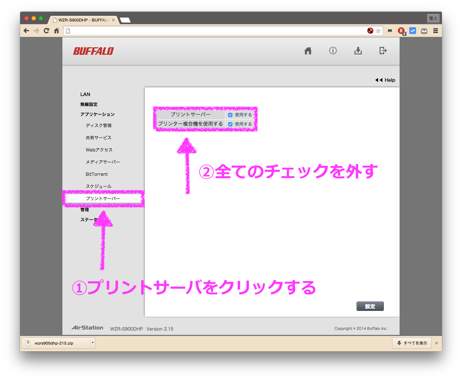The height and width of the screenshot is (380, 462).
Task: Select メディアサーバー in sidebar
Action: [x=103, y=162]
